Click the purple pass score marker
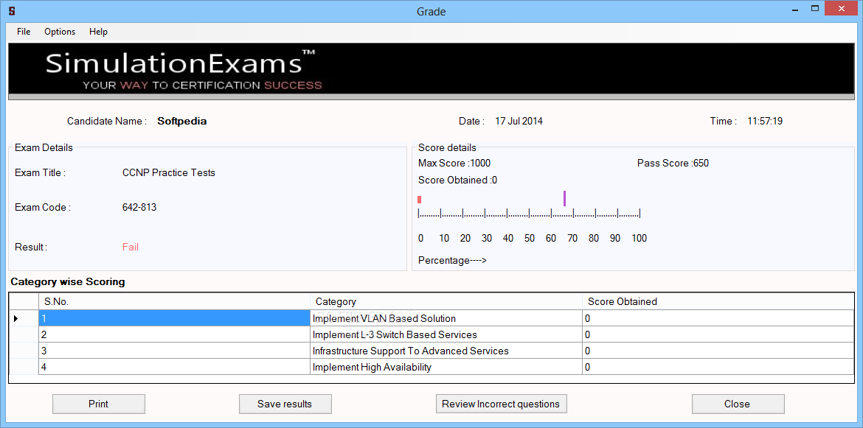The height and width of the screenshot is (428, 863). click(x=565, y=198)
